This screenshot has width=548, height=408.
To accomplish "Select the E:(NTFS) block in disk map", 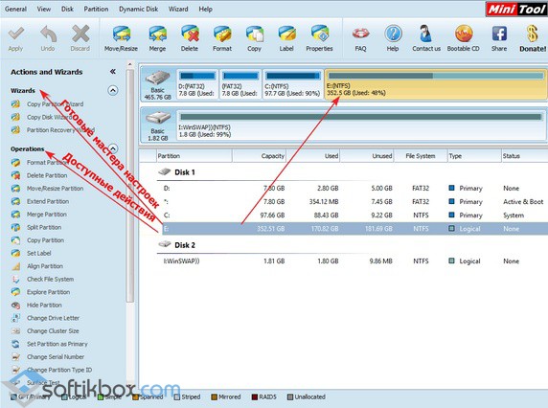I will point(436,84).
